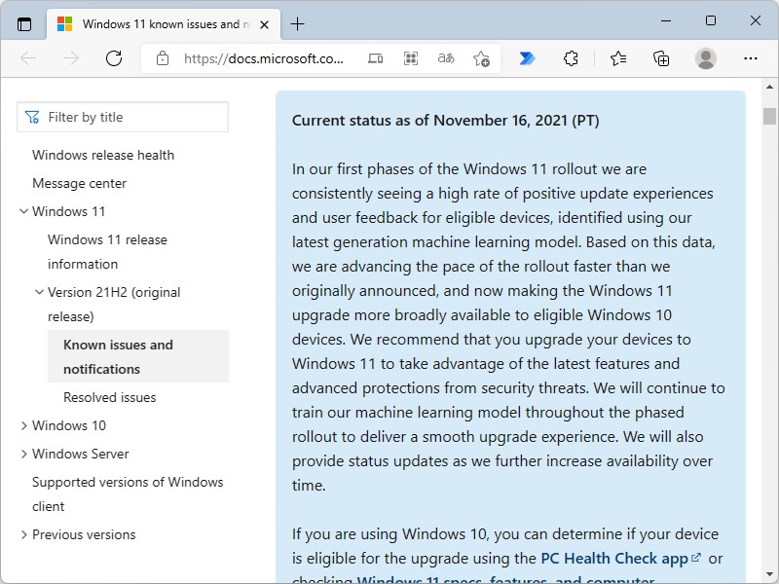Collapse the Windows 11 tree section
This screenshot has width=779, height=584.
point(23,211)
